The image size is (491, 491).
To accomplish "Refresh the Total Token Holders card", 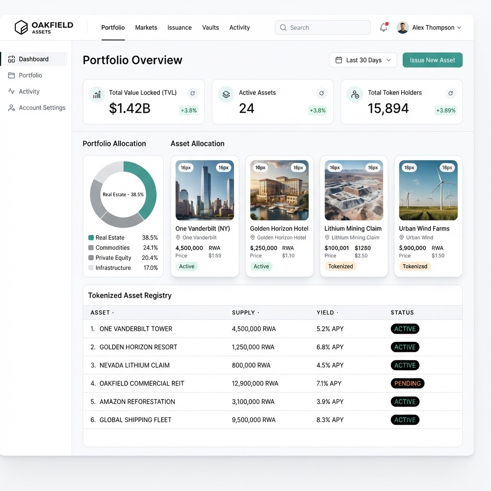I will pyautogui.click(x=450, y=93).
